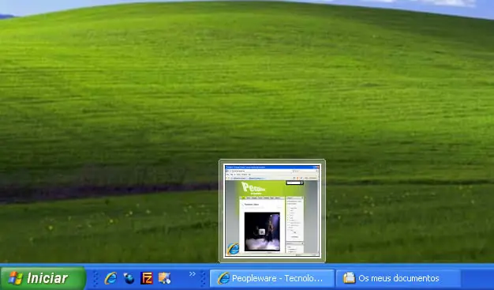Click the Peopleware window preview thumbnail
The width and height of the screenshot is (494, 290).
pos(272,210)
